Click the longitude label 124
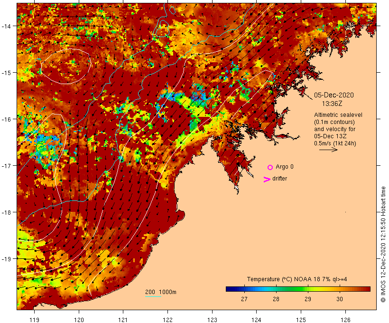Viewport: 389px width, 323px height. coord(257,320)
